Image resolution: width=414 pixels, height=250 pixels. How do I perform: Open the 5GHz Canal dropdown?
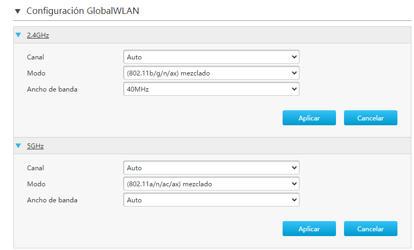(x=211, y=168)
